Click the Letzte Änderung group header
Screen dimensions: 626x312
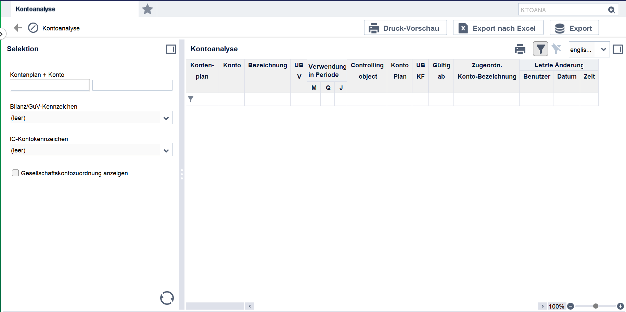559,65
